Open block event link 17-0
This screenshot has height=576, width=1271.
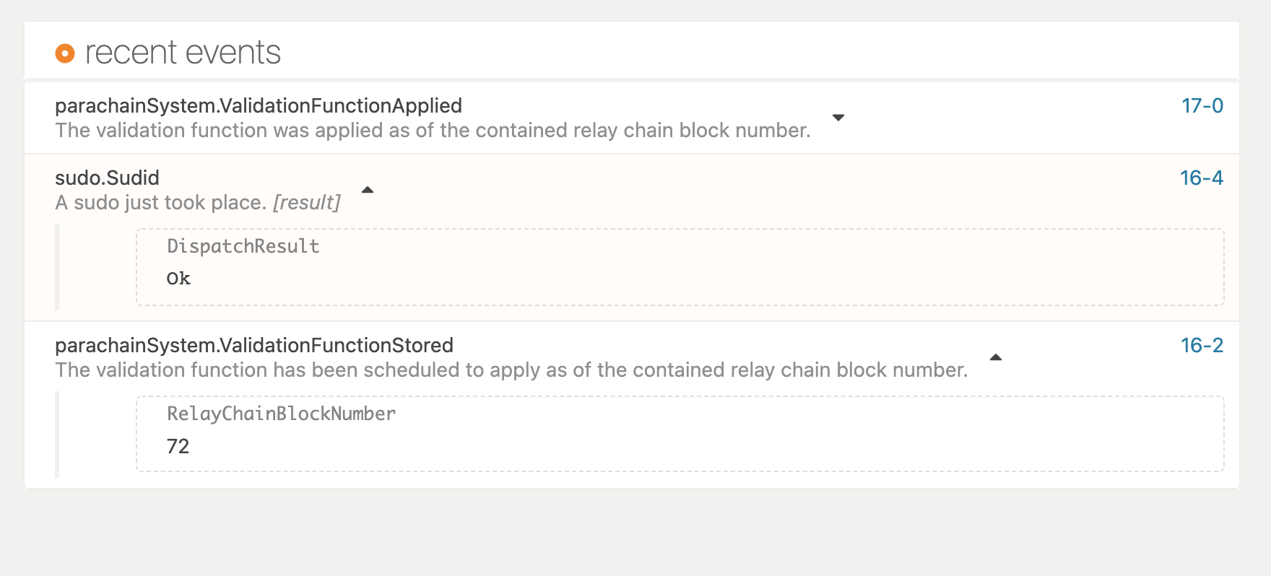coord(1202,106)
